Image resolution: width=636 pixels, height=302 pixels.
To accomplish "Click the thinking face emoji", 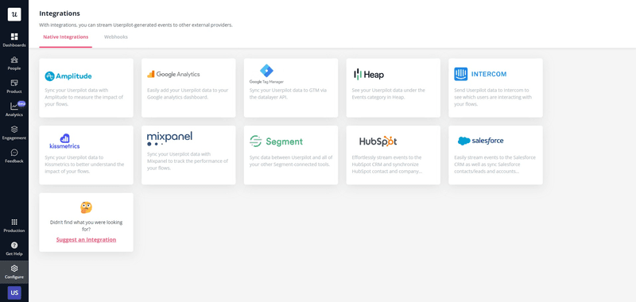I will tap(86, 207).
